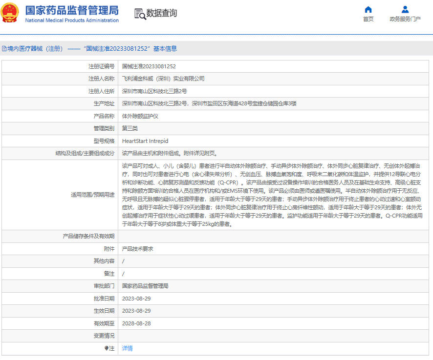
Task: Click the 结构及组成/主要组成成分 label
Action: [x=85, y=153]
